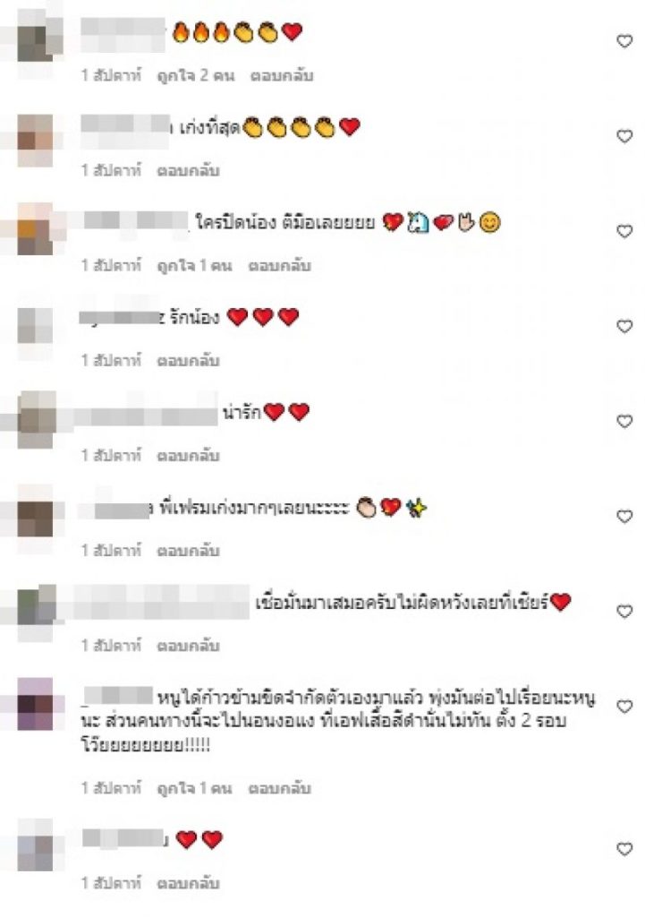View likes under the "หนูได้ก้าวข้าม" comment
Viewport: 645px width, 917px height.
[194, 788]
